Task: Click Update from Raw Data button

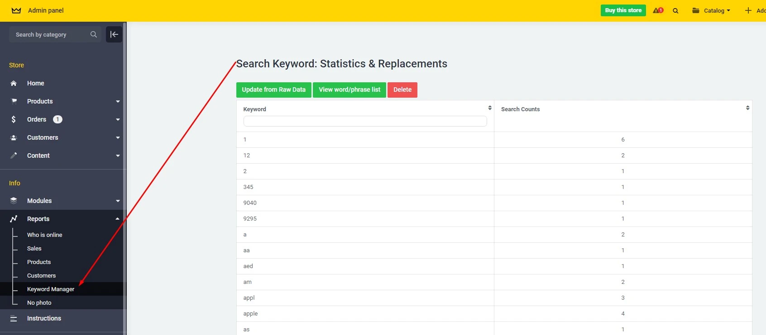Action: [274, 90]
